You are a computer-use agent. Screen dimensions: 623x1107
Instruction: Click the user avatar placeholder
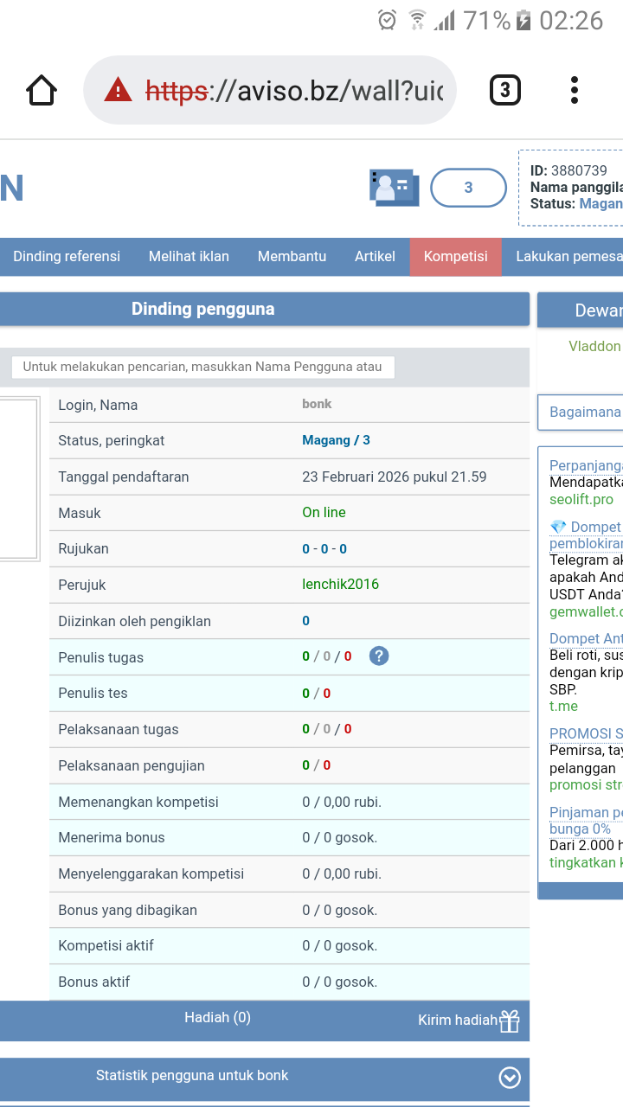click(19, 477)
